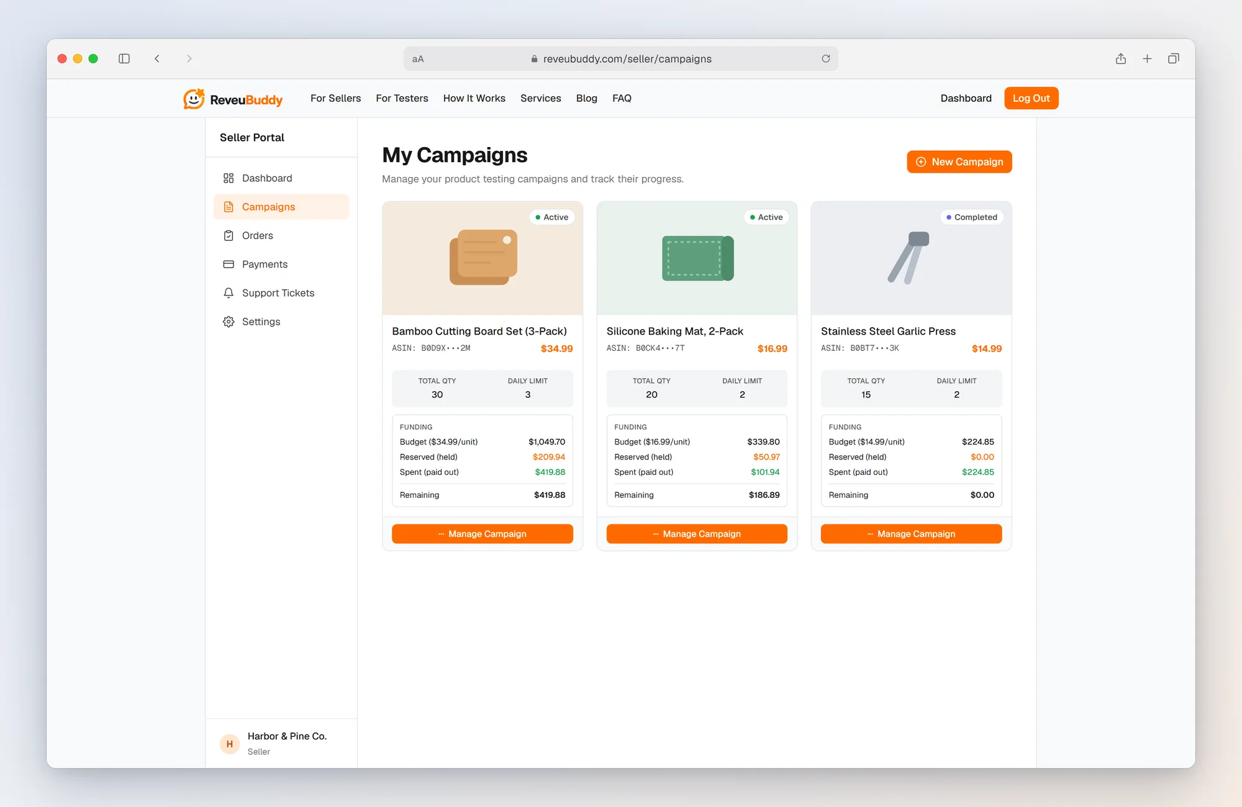
Task: Click the Dashboard grid icon in the sidebar
Action: [229, 178]
